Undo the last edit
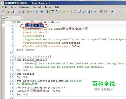This screenshot has width=126, height=99. tap(33, 12)
